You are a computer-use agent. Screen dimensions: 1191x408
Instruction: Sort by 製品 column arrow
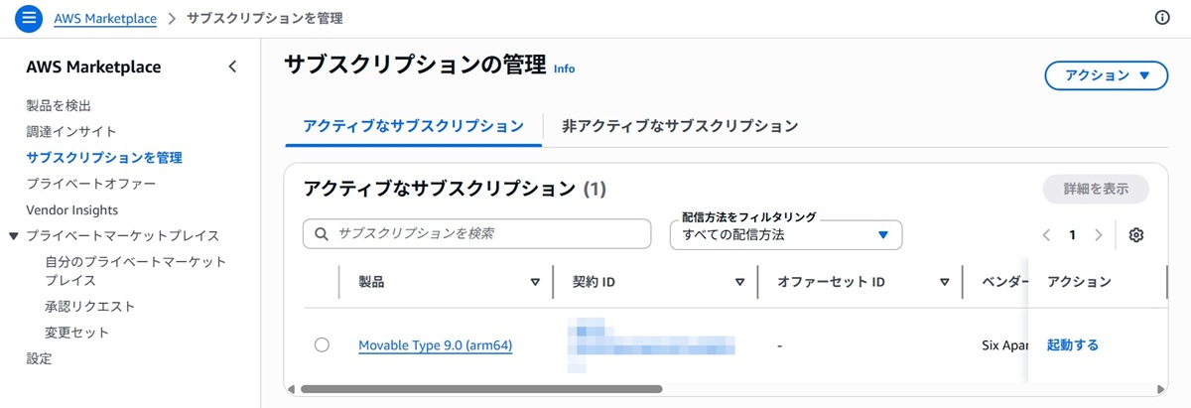[535, 283]
